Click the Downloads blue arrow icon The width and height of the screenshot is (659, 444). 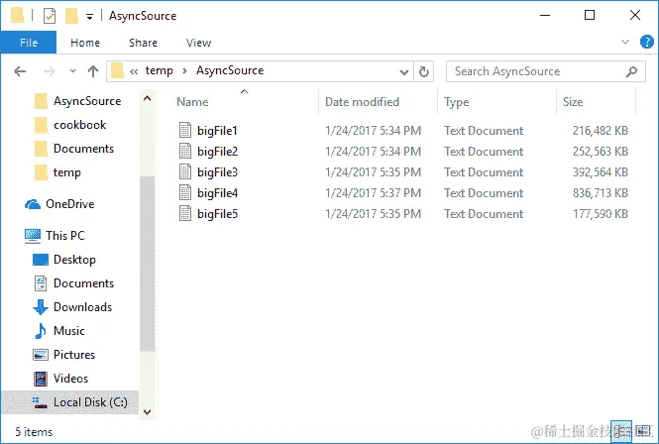[x=41, y=307]
